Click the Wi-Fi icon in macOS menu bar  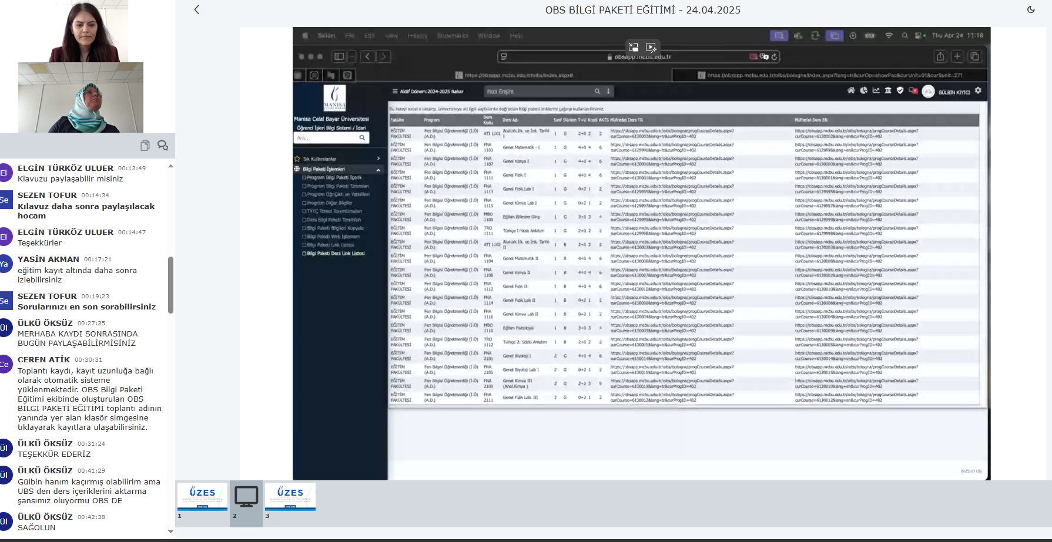889,35
